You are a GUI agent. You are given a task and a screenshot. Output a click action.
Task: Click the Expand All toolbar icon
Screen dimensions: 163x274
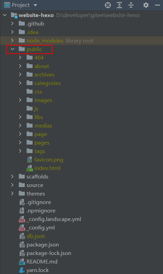[119, 5]
